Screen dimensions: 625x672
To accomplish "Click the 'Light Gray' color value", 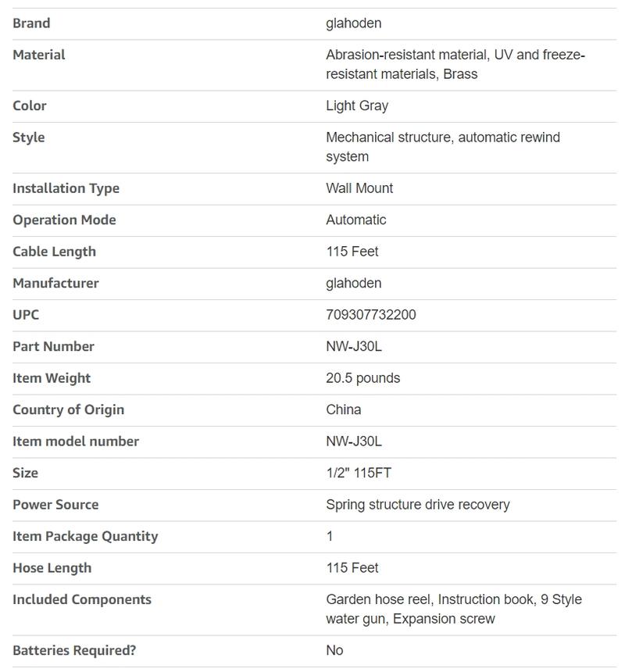I will tap(357, 105).
